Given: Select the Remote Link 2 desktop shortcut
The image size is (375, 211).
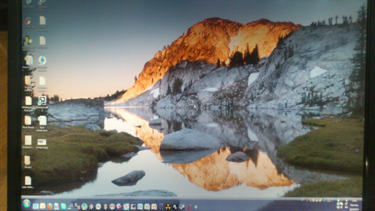Looking at the screenshot, I should point(42,103).
